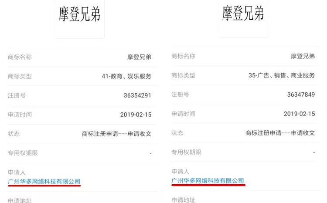The image size is (327, 203).
Task: Click the 申请人 label in the left panel
Action: [x=17, y=173]
